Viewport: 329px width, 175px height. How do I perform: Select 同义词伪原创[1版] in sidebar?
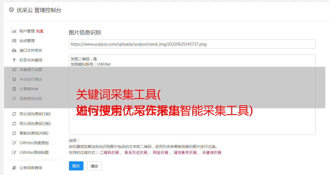point(35,114)
